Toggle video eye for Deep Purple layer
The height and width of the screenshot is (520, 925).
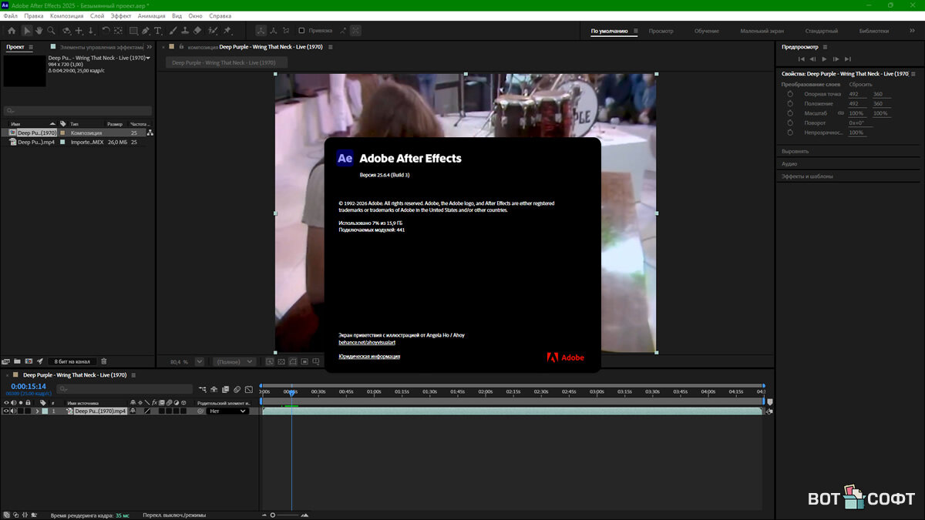pyautogui.click(x=6, y=411)
